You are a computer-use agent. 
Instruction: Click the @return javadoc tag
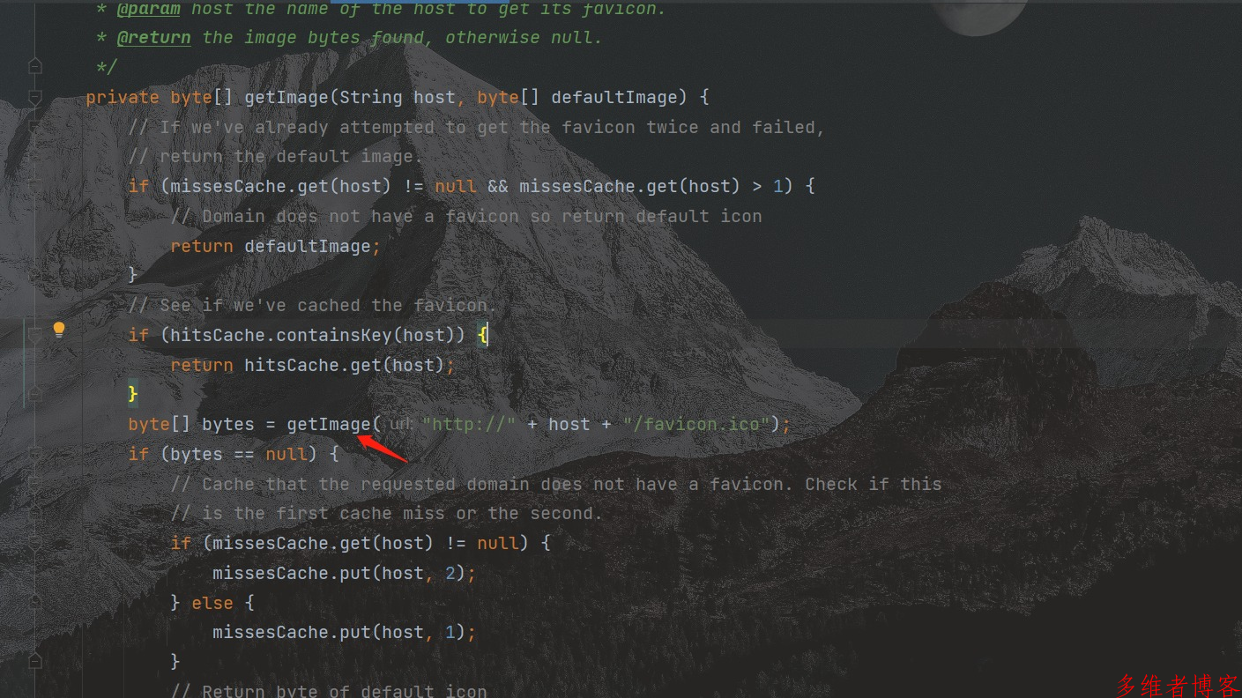tap(153, 38)
